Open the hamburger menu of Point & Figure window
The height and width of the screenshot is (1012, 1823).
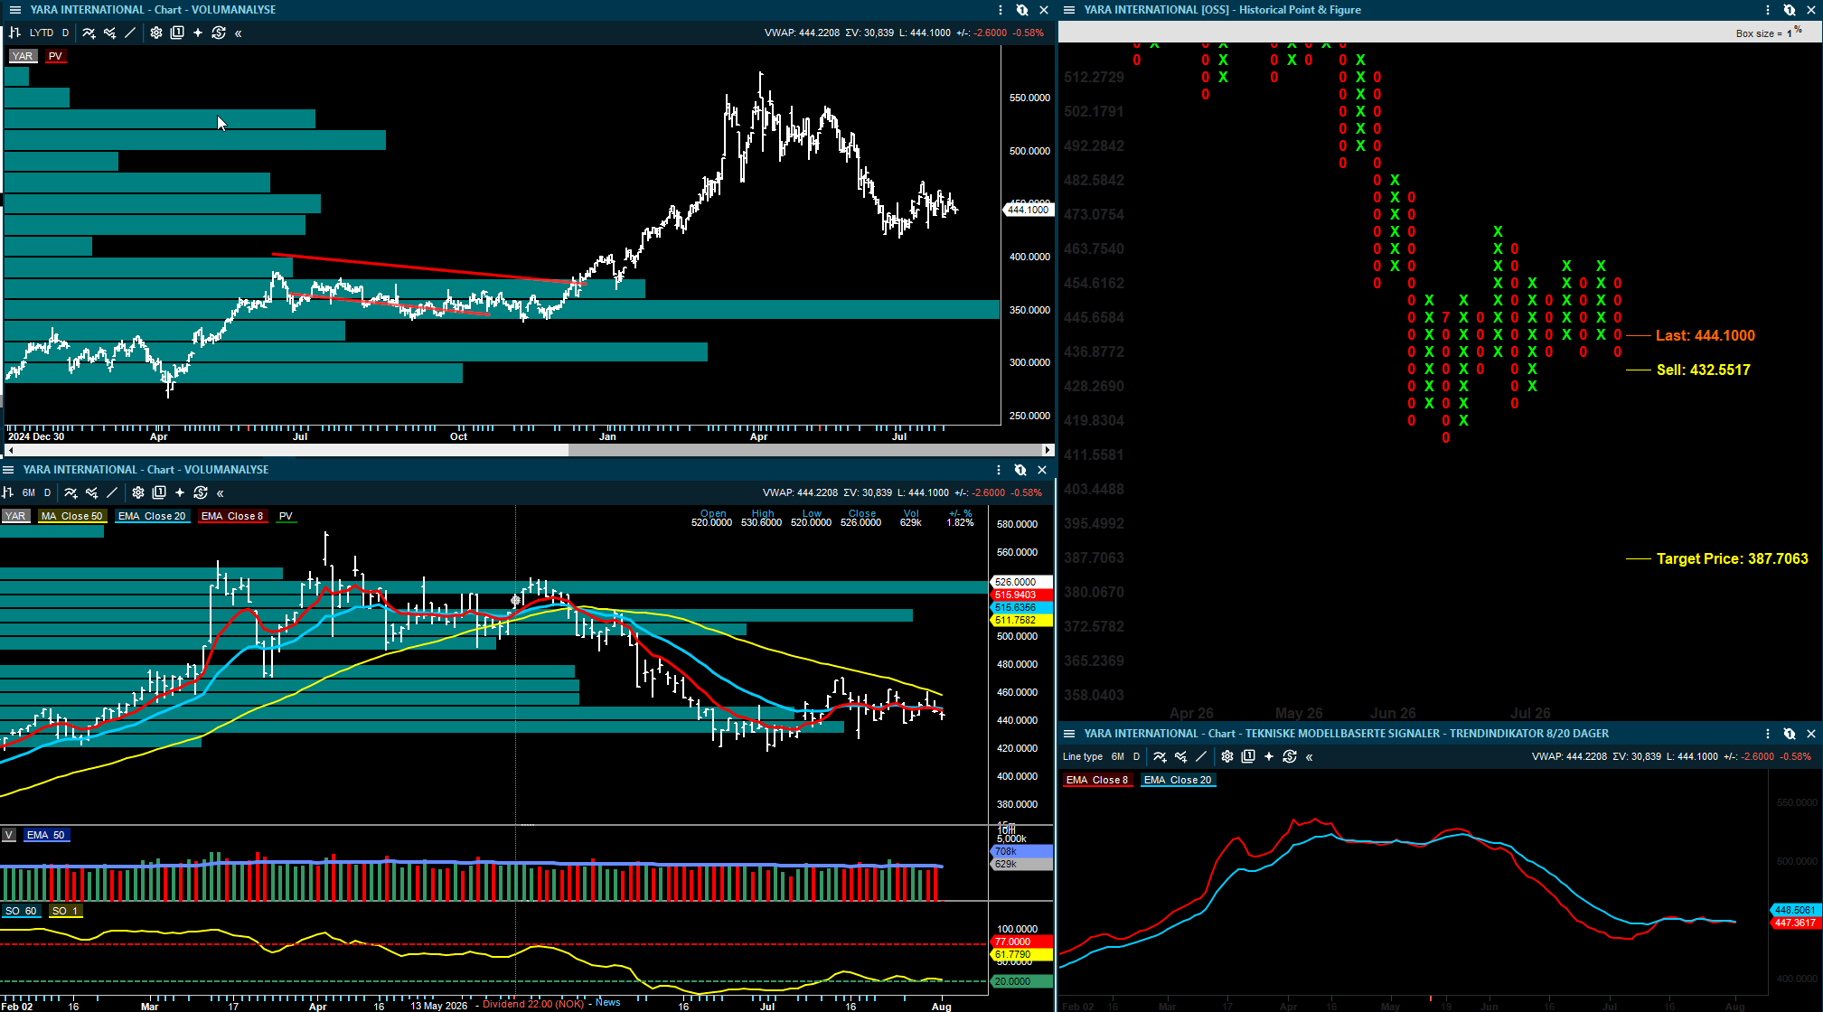1069,10
